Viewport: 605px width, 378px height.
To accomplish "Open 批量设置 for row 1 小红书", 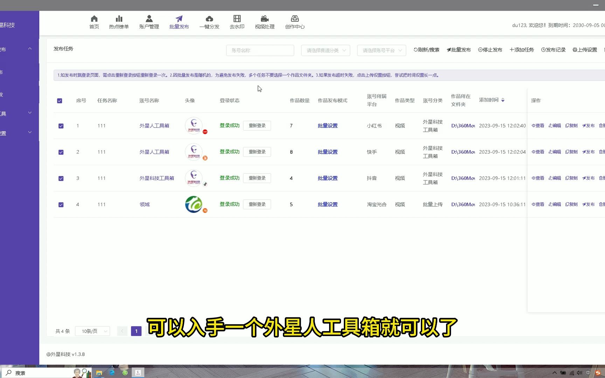I will click(x=328, y=126).
